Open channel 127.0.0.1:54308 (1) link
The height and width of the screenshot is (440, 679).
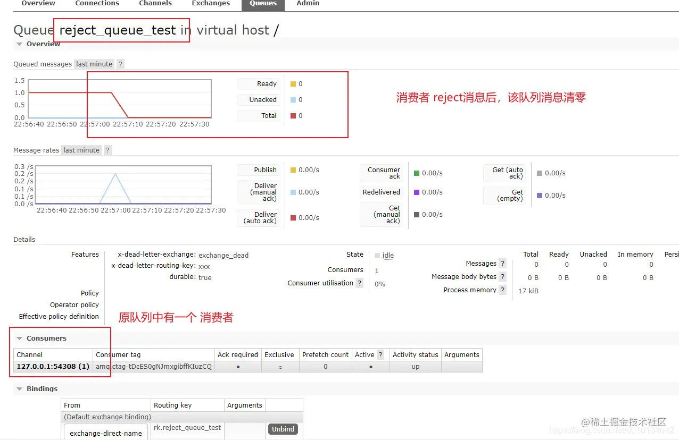click(53, 367)
